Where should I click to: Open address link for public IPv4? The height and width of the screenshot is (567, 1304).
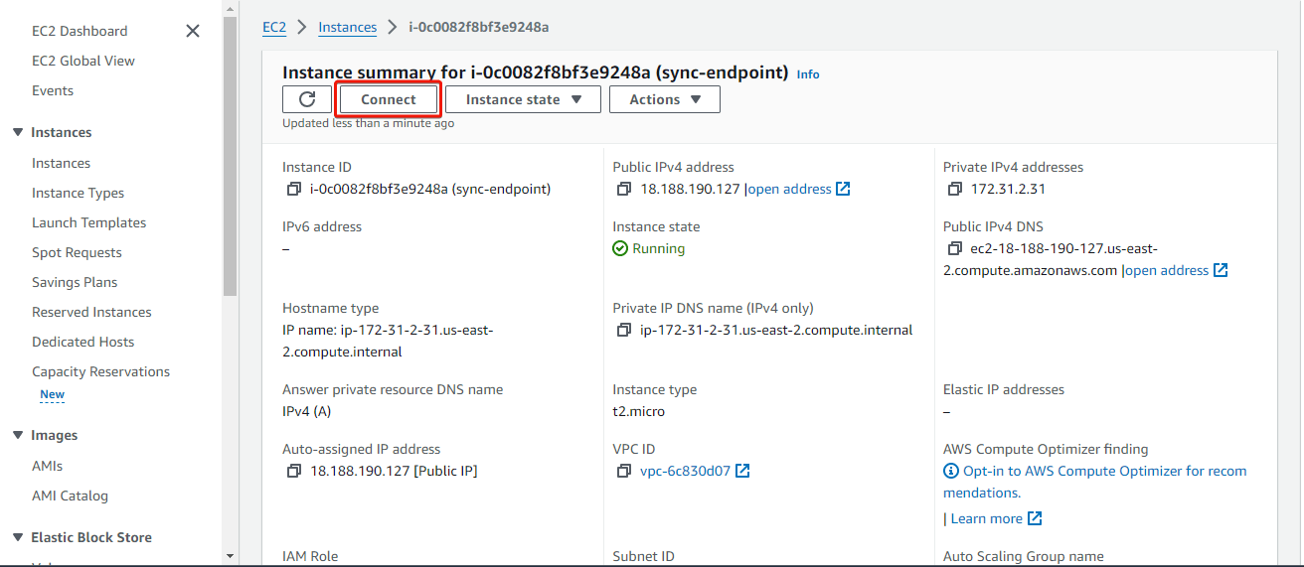coord(789,189)
